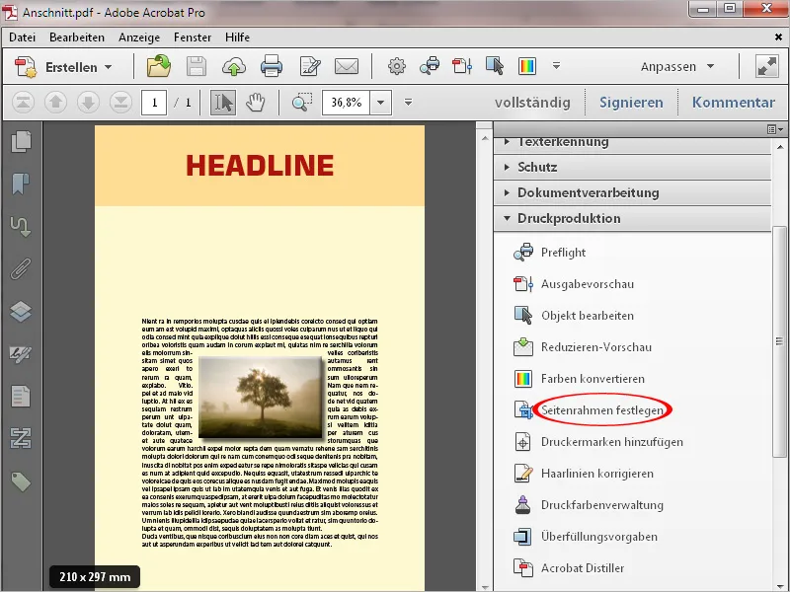Open the Bearbeiten menu
The width and height of the screenshot is (790, 592).
[x=77, y=37]
